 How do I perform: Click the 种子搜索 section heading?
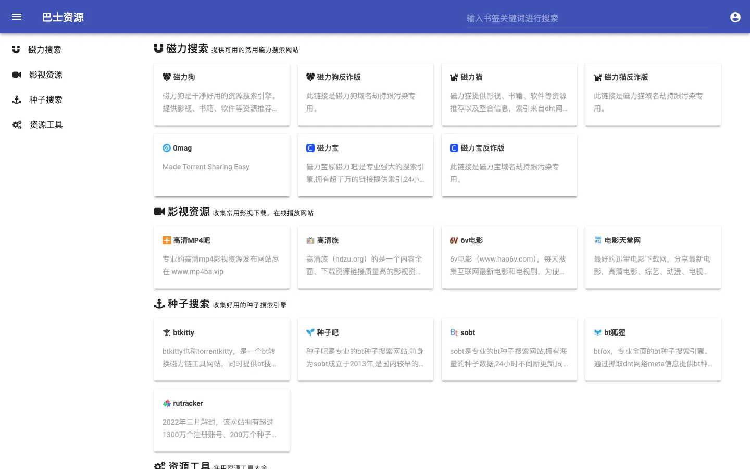tap(189, 304)
